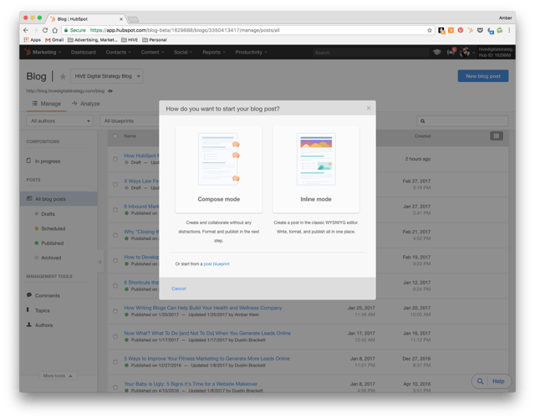The width and height of the screenshot is (535, 420).
Task: Expand the Contacts nav menu
Action: [x=118, y=52]
